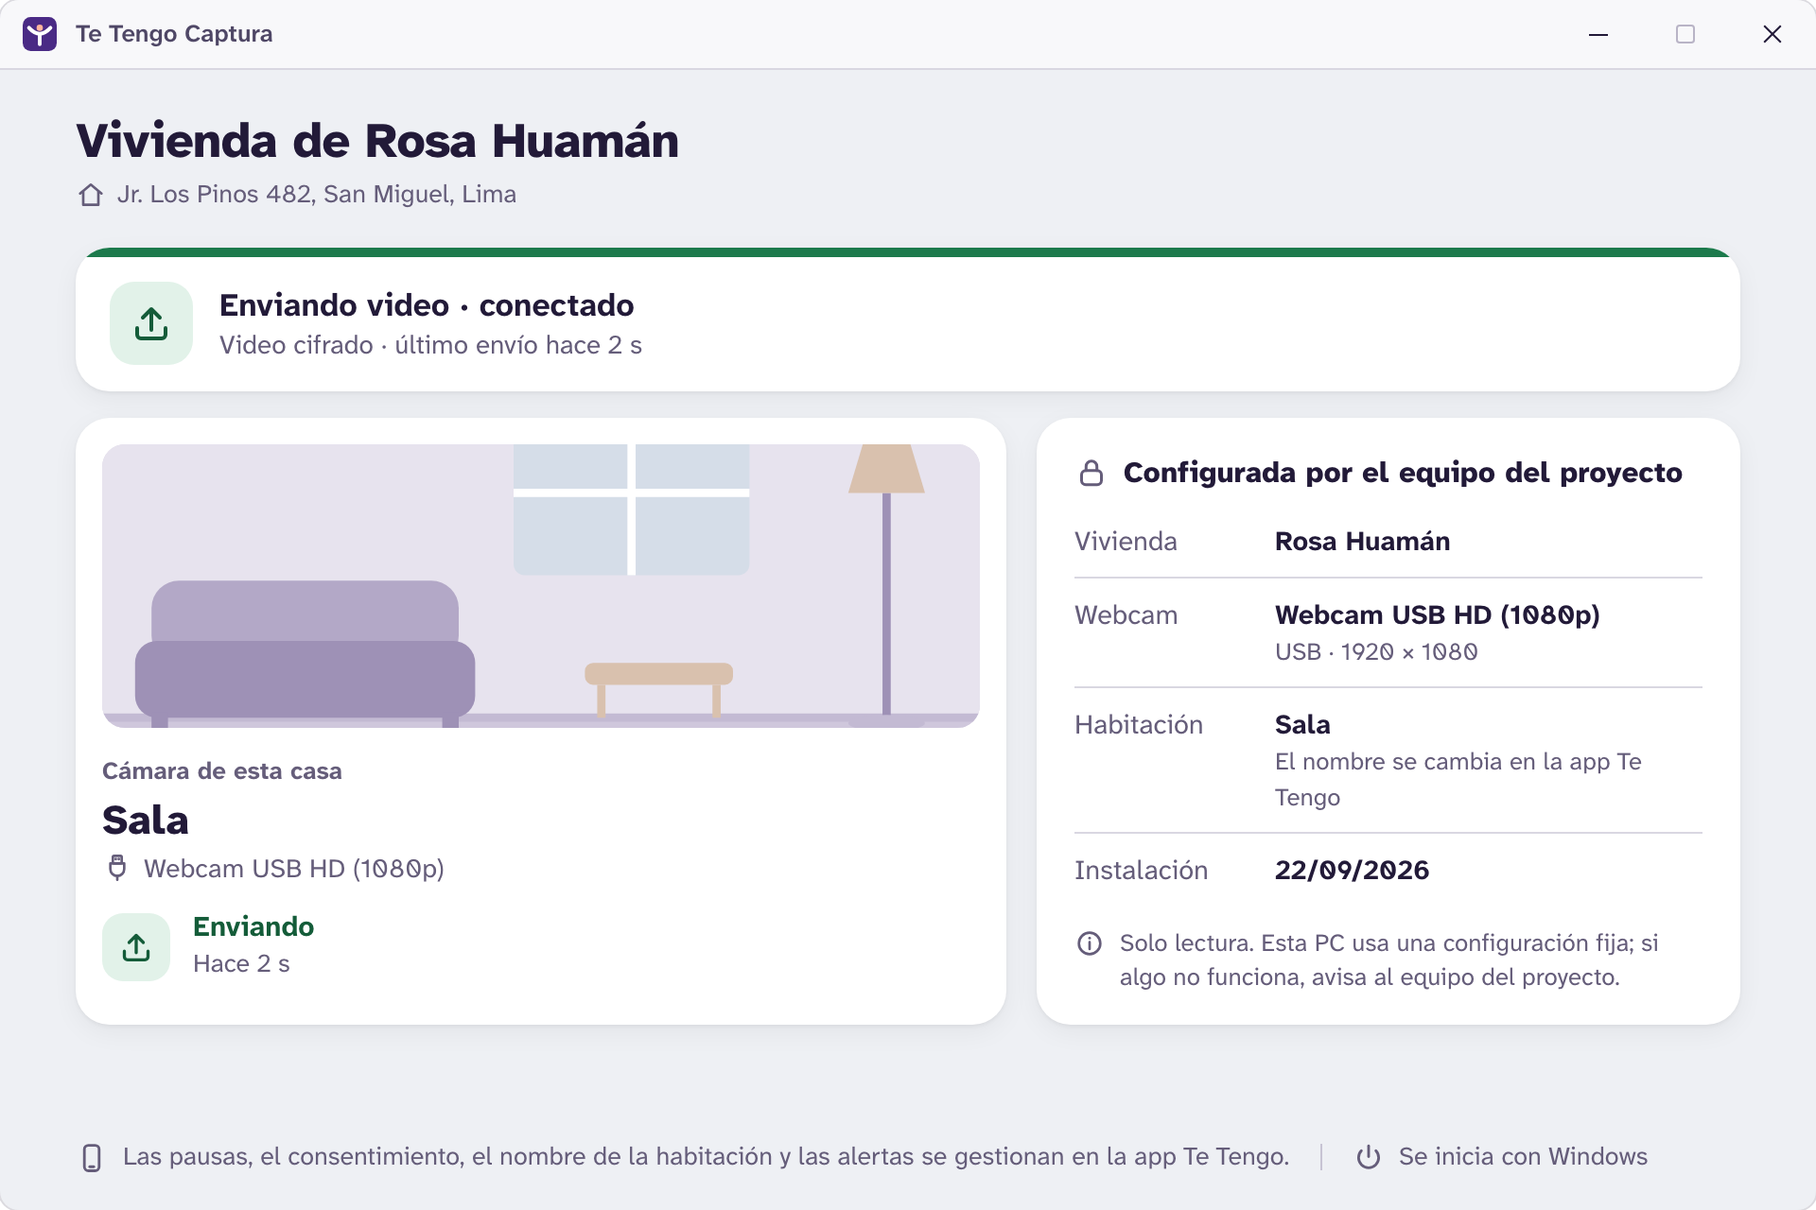The image size is (1816, 1210).
Task: Click the lock icon beside Configurada por el equipo
Action: pyautogui.click(x=1091, y=473)
